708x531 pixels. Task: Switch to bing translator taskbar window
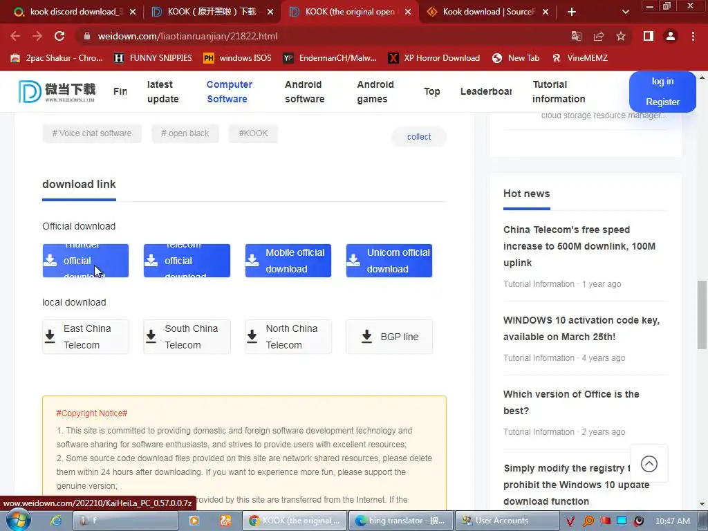pyautogui.click(x=401, y=521)
